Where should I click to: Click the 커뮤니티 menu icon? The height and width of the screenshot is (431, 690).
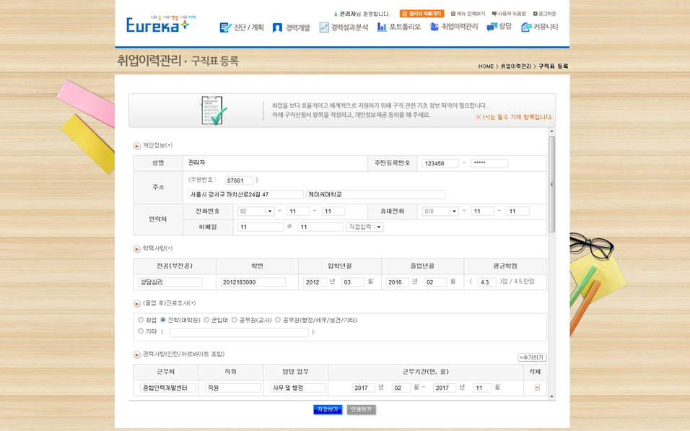click(526, 27)
